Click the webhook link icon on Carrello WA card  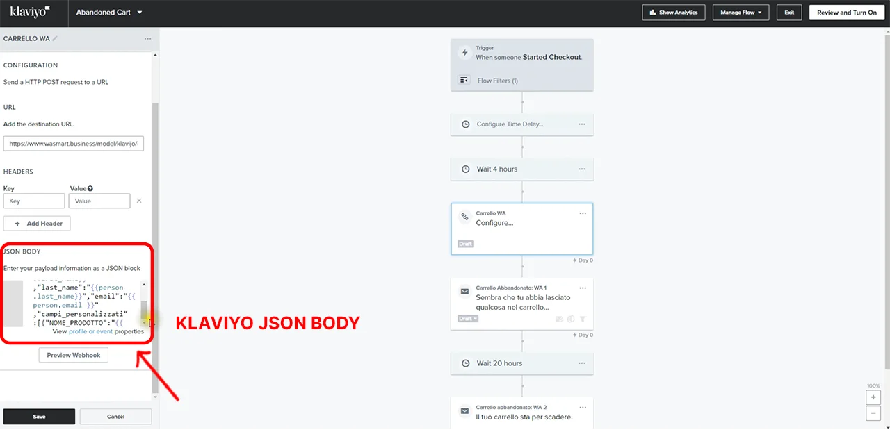click(x=464, y=217)
